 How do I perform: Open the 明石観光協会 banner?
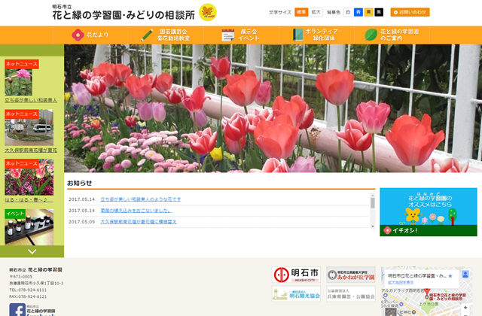pyautogui.click(x=296, y=294)
